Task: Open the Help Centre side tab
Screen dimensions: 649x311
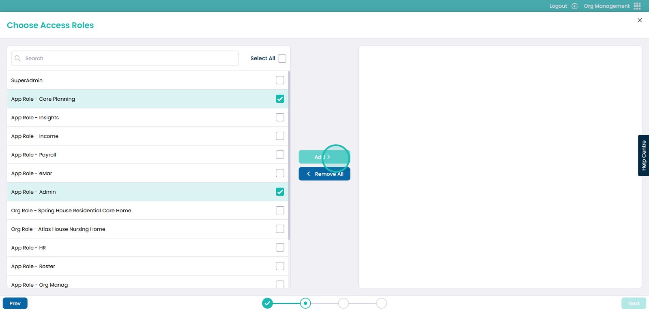Action: coord(643,155)
